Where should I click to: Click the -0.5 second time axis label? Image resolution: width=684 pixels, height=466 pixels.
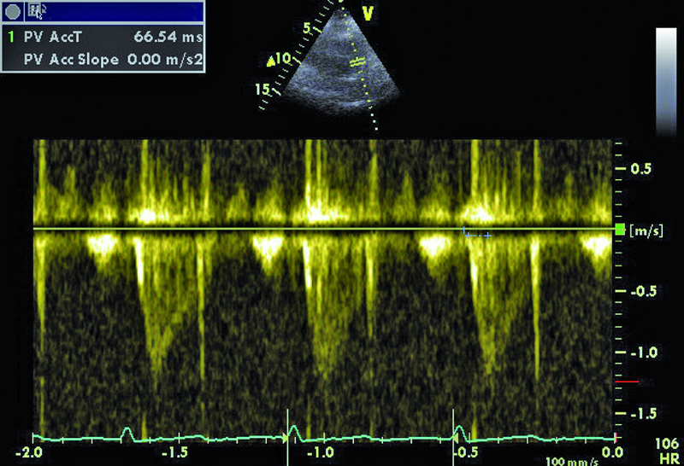coord(464,451)
